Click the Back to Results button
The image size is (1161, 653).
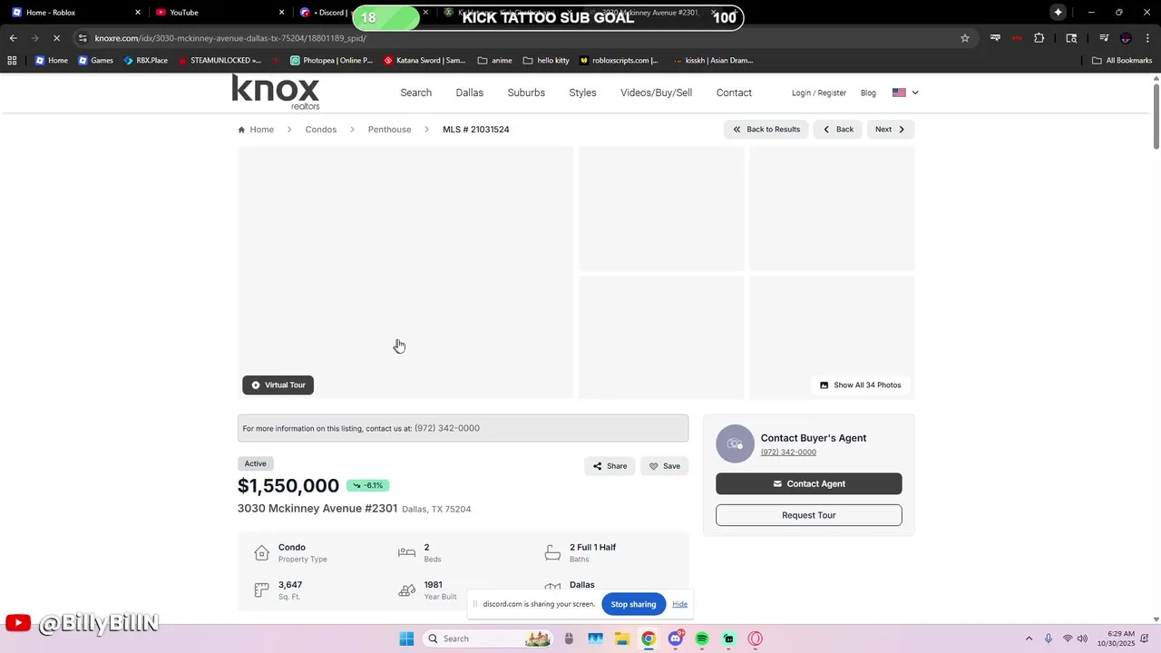click(x=766, y=130)
